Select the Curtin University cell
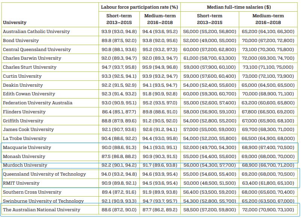Viewport: 303px width, 218px height. click(x=22, y=76)
